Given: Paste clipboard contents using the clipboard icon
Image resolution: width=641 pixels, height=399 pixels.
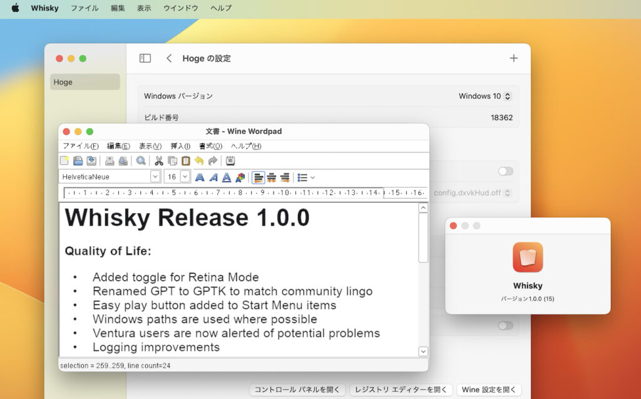Looking at the screenshot, I should point(186,161).
